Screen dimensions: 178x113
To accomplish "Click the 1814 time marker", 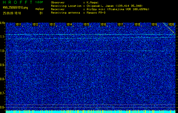I will pos(69,24).
